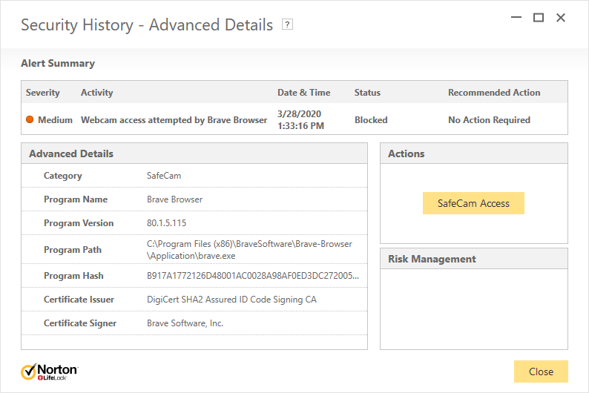Screen dimensions: 589x393
Task: Click the Status column header
Action: point(367,93)
